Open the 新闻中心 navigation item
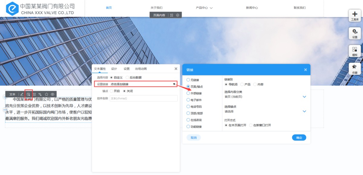This screenshot has height=175, width=363. [252, 8]
